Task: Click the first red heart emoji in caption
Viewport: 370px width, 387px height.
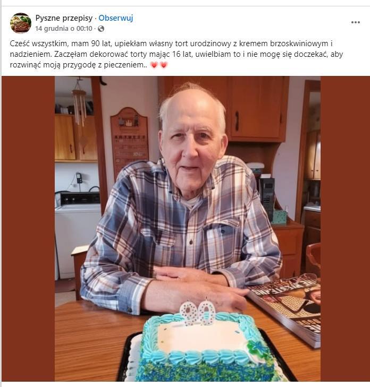Action: point(154,65)
